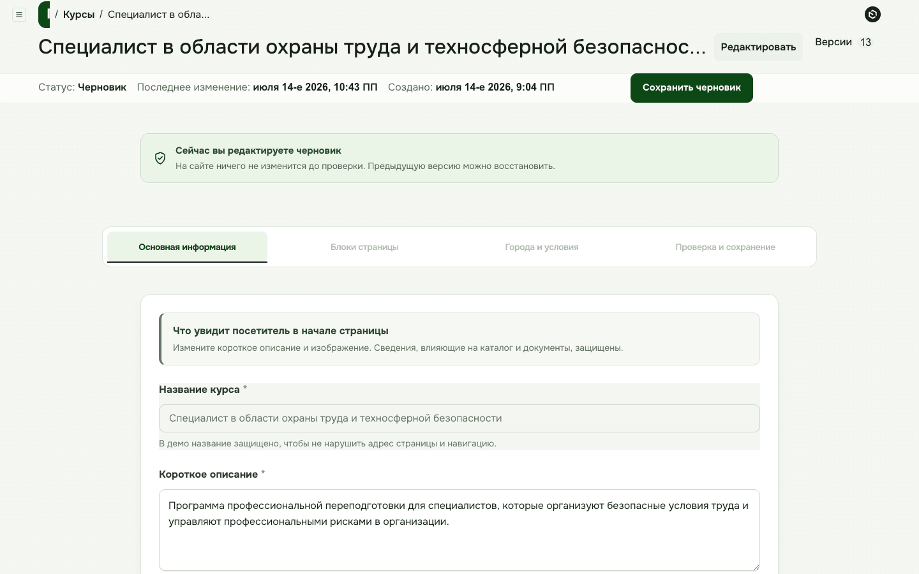Image resolution: width=919 pixels, height=574 pixels.
Task: Go to Курсы breadcrumb
Action: coord(78,15)
